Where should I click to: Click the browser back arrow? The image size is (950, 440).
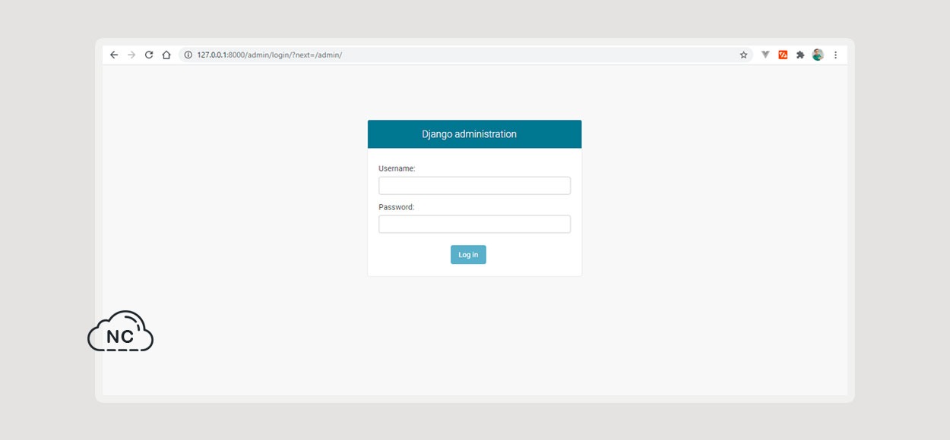coord(114,55)
